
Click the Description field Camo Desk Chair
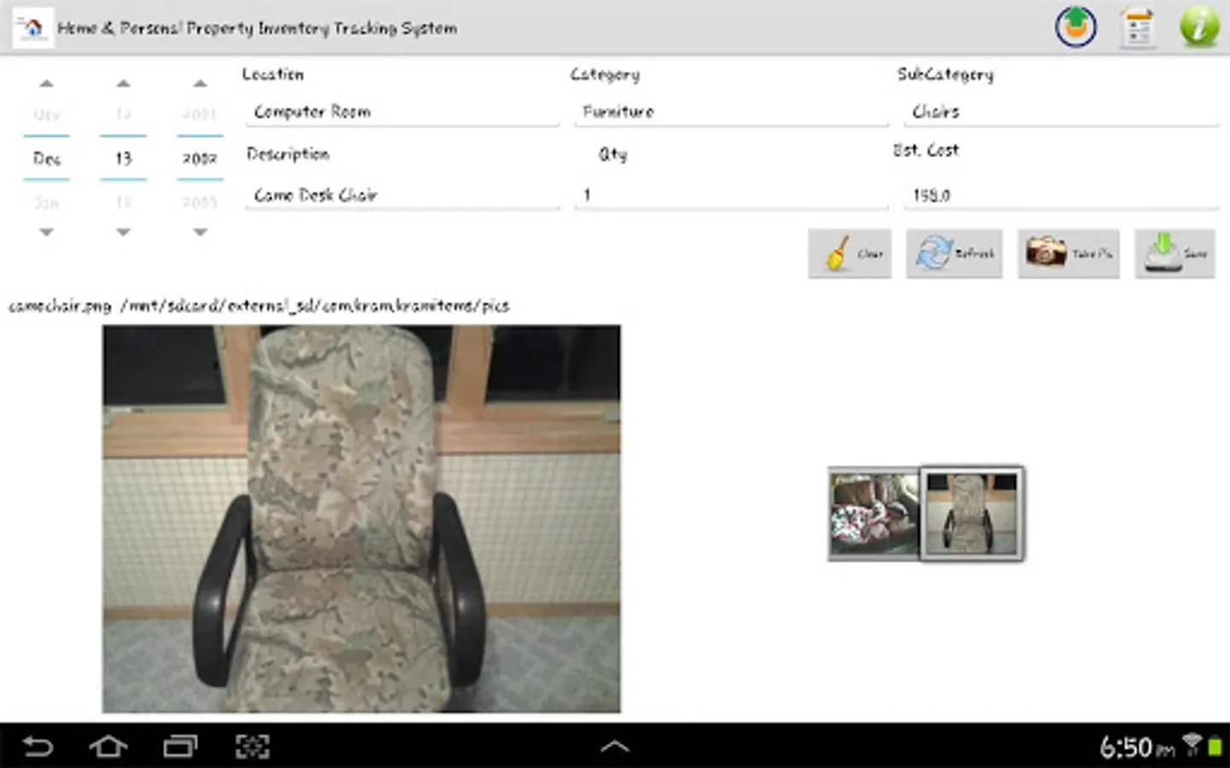[402, 195]
